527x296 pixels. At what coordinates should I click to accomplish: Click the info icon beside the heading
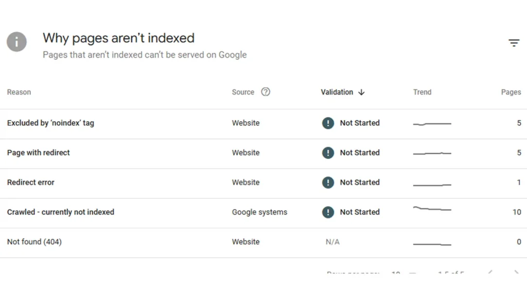[16, 42]
